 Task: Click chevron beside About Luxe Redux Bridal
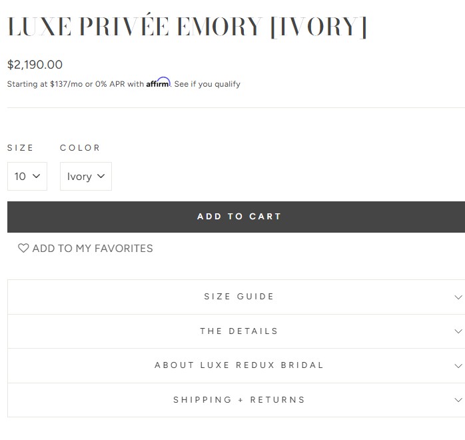point(458,366)
